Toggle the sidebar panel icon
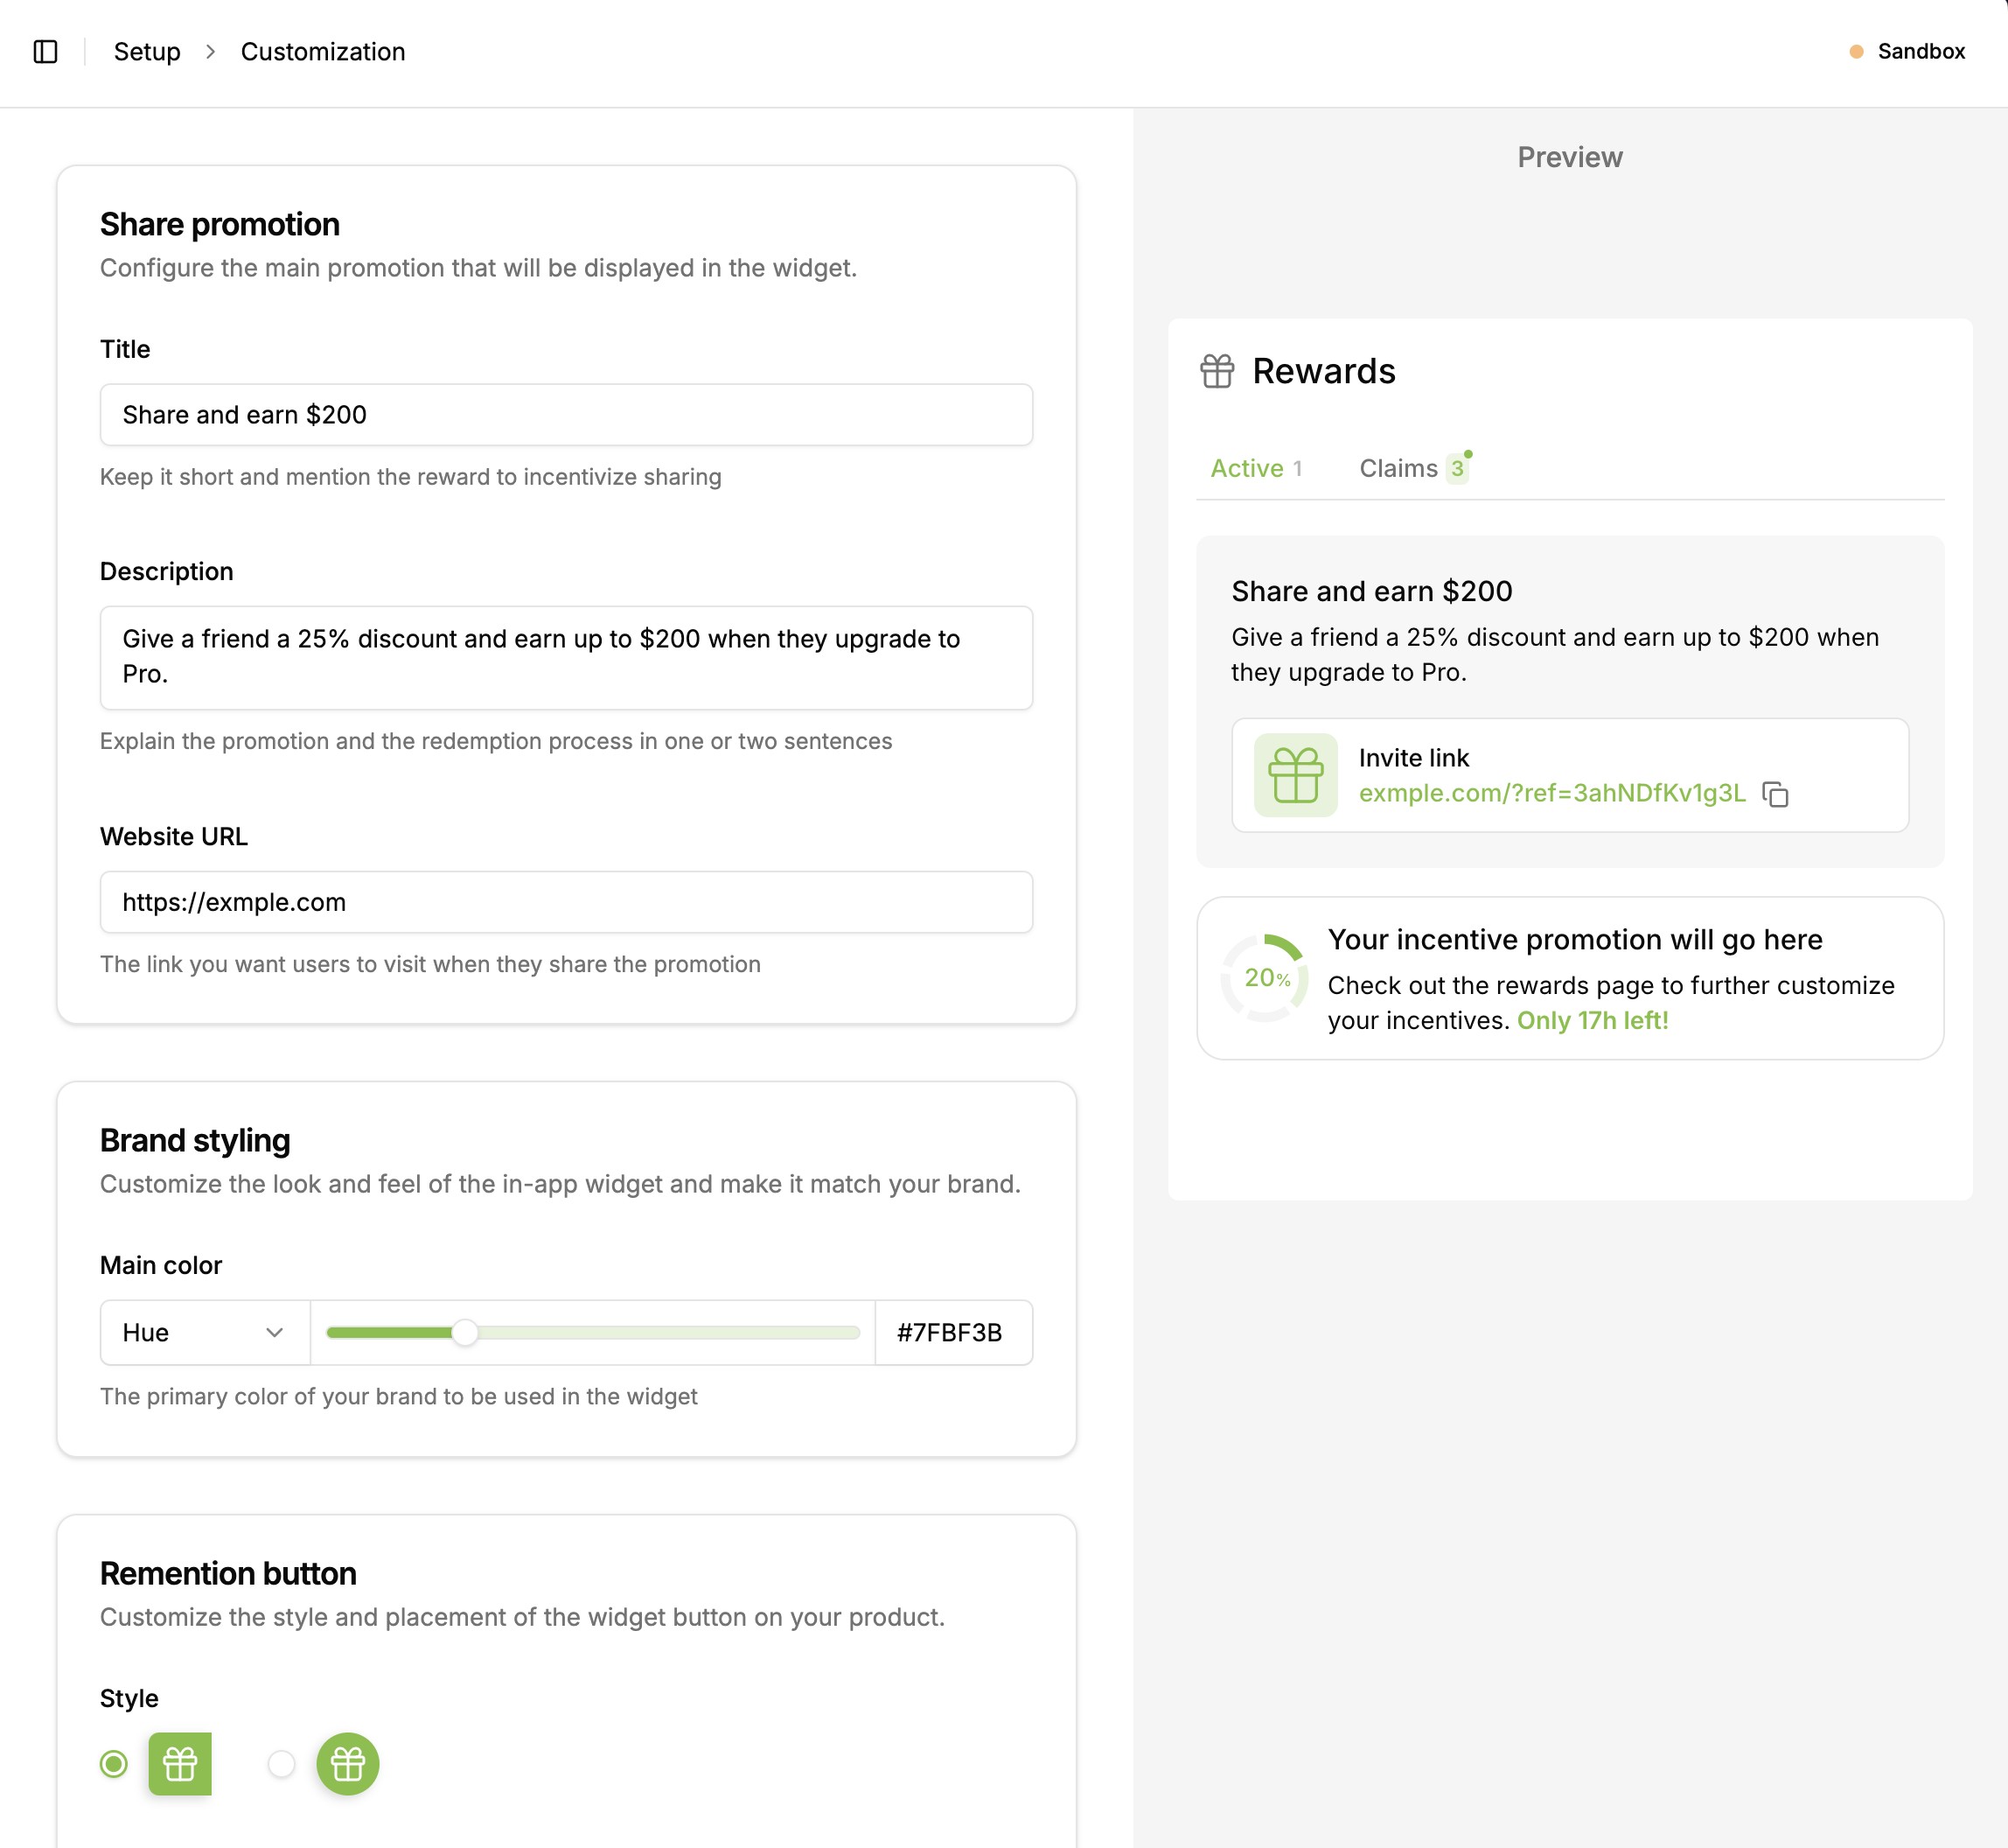Screen dimensions: 2008x1848 pyautogui.click(x=46, y=51)
